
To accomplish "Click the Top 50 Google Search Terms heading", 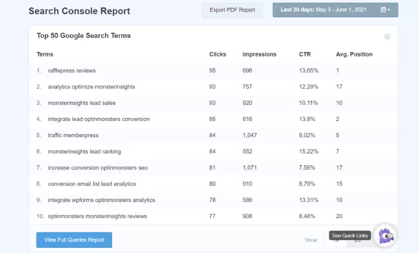I will click(84, 35).
